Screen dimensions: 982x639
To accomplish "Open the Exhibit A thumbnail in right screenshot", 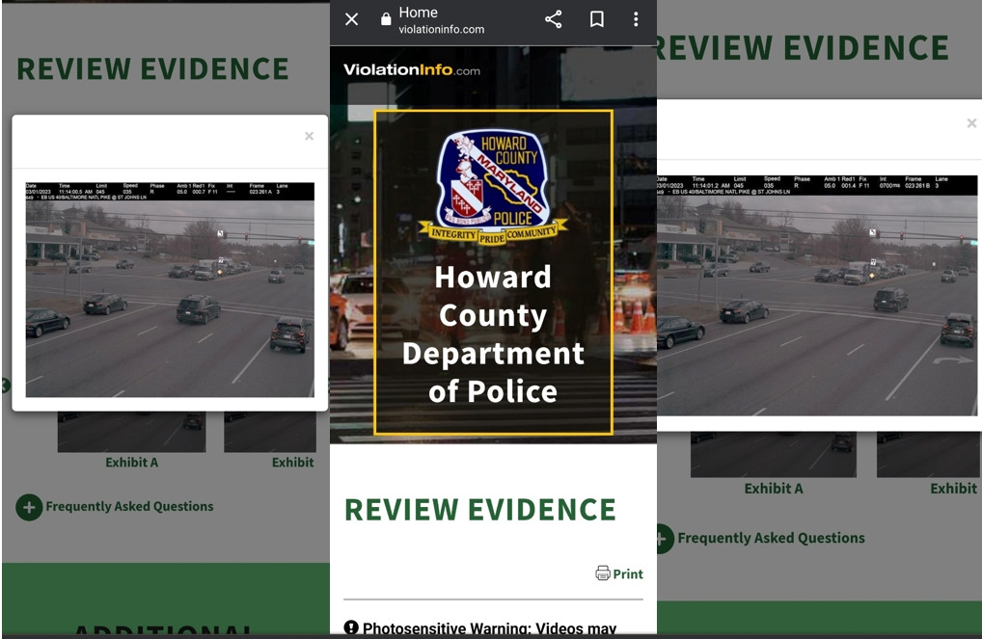I will (x=774, y=454).
